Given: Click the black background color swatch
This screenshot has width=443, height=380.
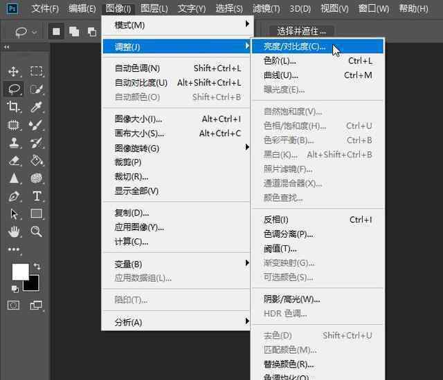Looking at the screenshot, I should click(33, 285).
